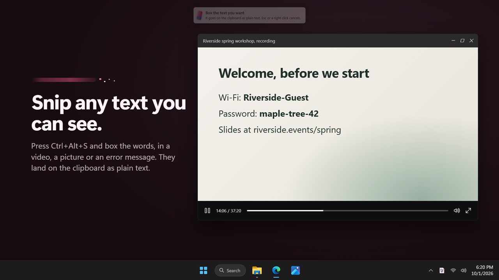Open the system volume tray icon
Viewport: 499px width, 280px height.
[464, 270]
